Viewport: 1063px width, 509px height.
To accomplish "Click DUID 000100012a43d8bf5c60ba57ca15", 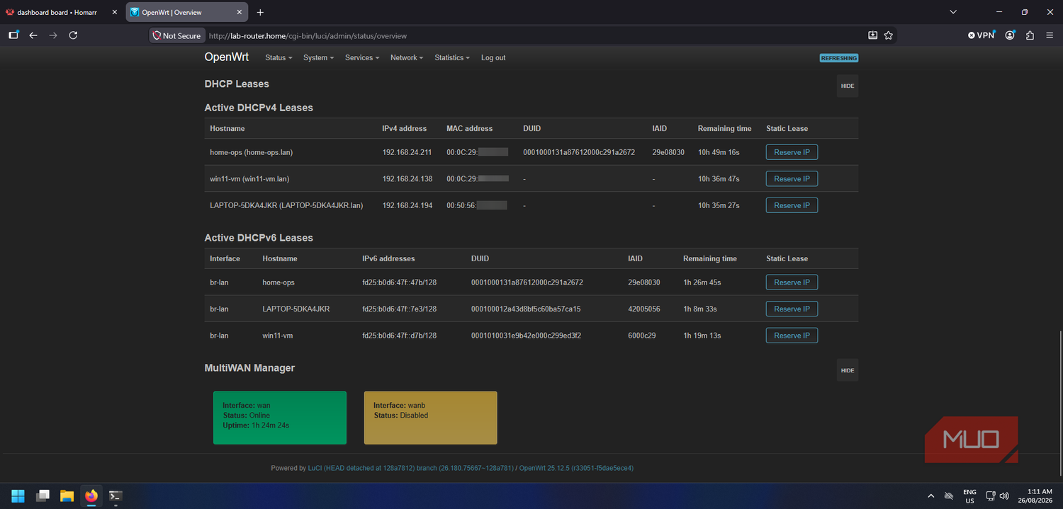I will 526,309.
